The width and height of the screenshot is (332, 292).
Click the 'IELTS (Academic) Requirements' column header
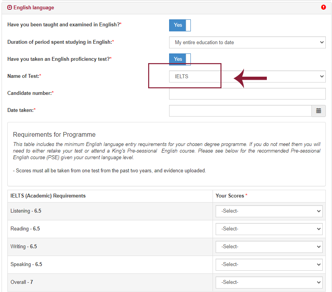click(48, 196)
